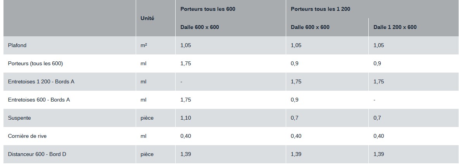Screen dimensions: 461x166
Task: Click the "Entretoises 1 200 - Bords A" label
Action: pos(41,81)
